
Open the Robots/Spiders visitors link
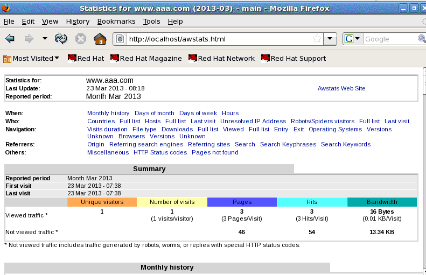click(x=323, y=121)
